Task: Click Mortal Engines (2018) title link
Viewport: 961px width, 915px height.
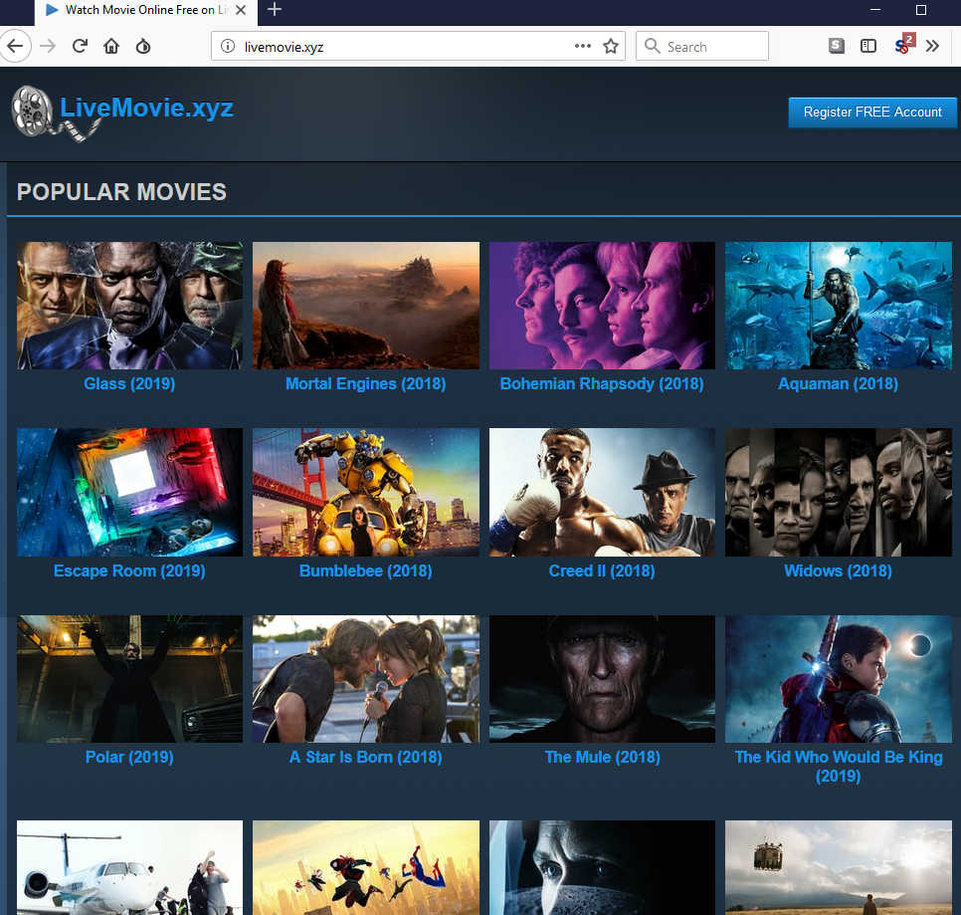Action: (x=366, y=384)
